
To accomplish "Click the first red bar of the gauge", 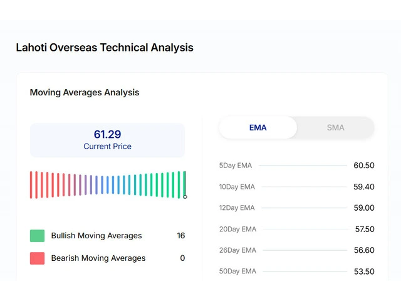I will [31, 185].
